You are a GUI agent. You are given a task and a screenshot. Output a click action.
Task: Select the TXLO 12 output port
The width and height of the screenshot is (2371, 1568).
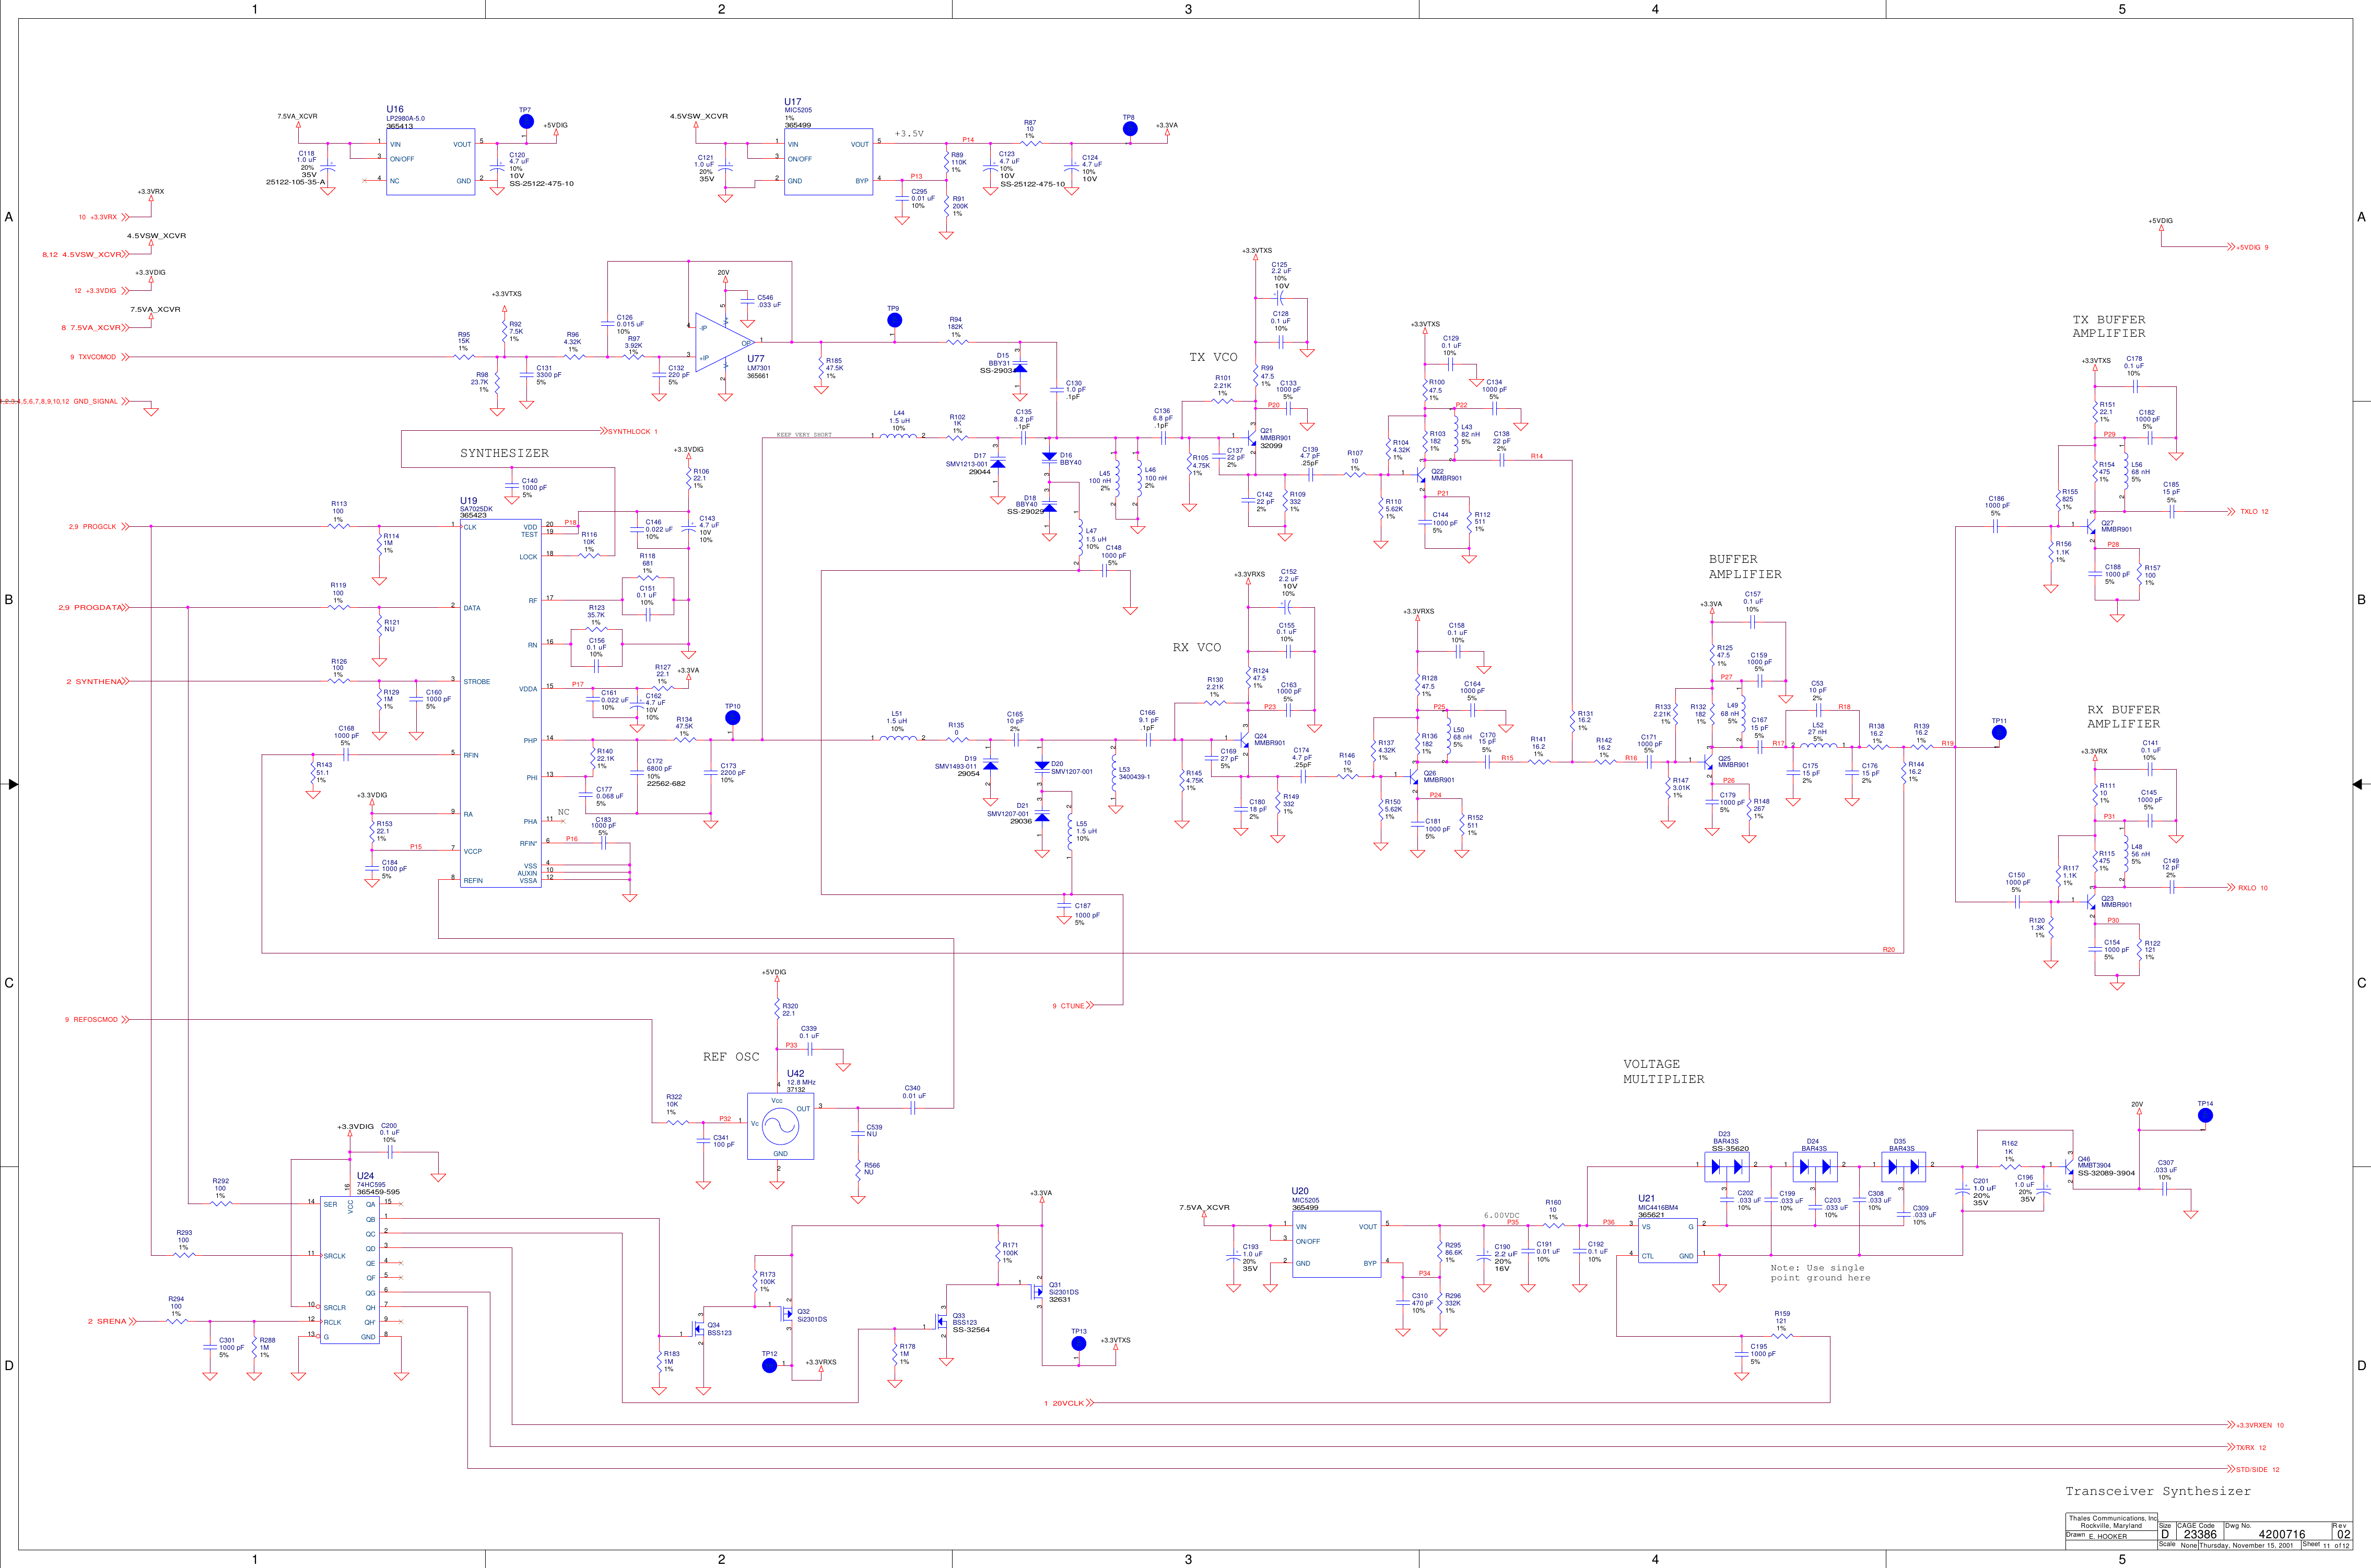[2247, 512]
